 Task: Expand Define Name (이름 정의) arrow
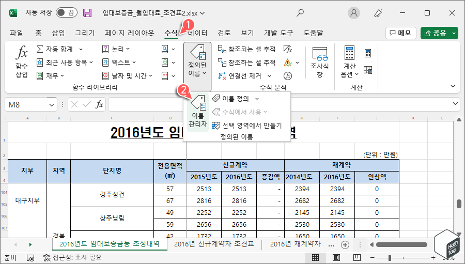[257, 99]
